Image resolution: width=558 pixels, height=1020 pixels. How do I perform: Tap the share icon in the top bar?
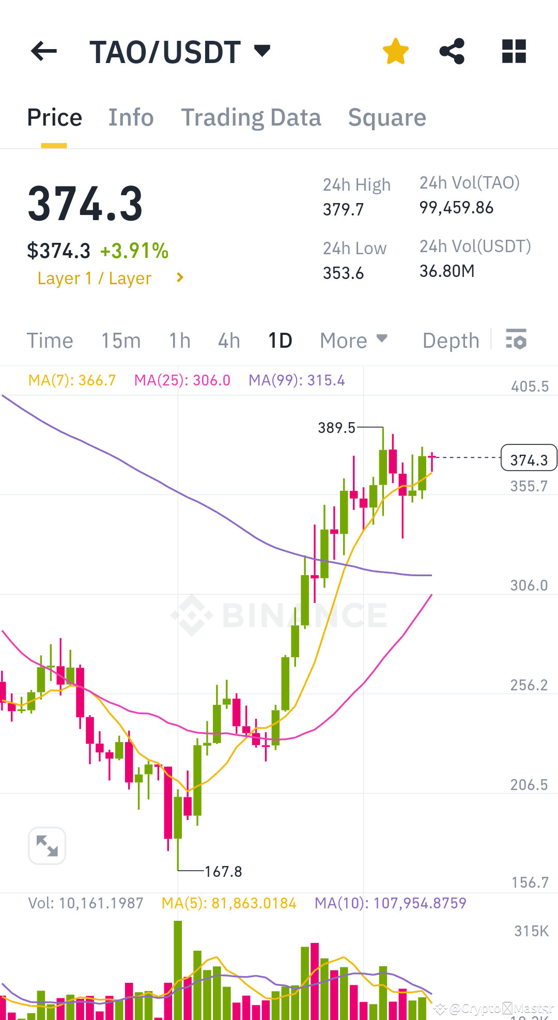pos(452,51)
